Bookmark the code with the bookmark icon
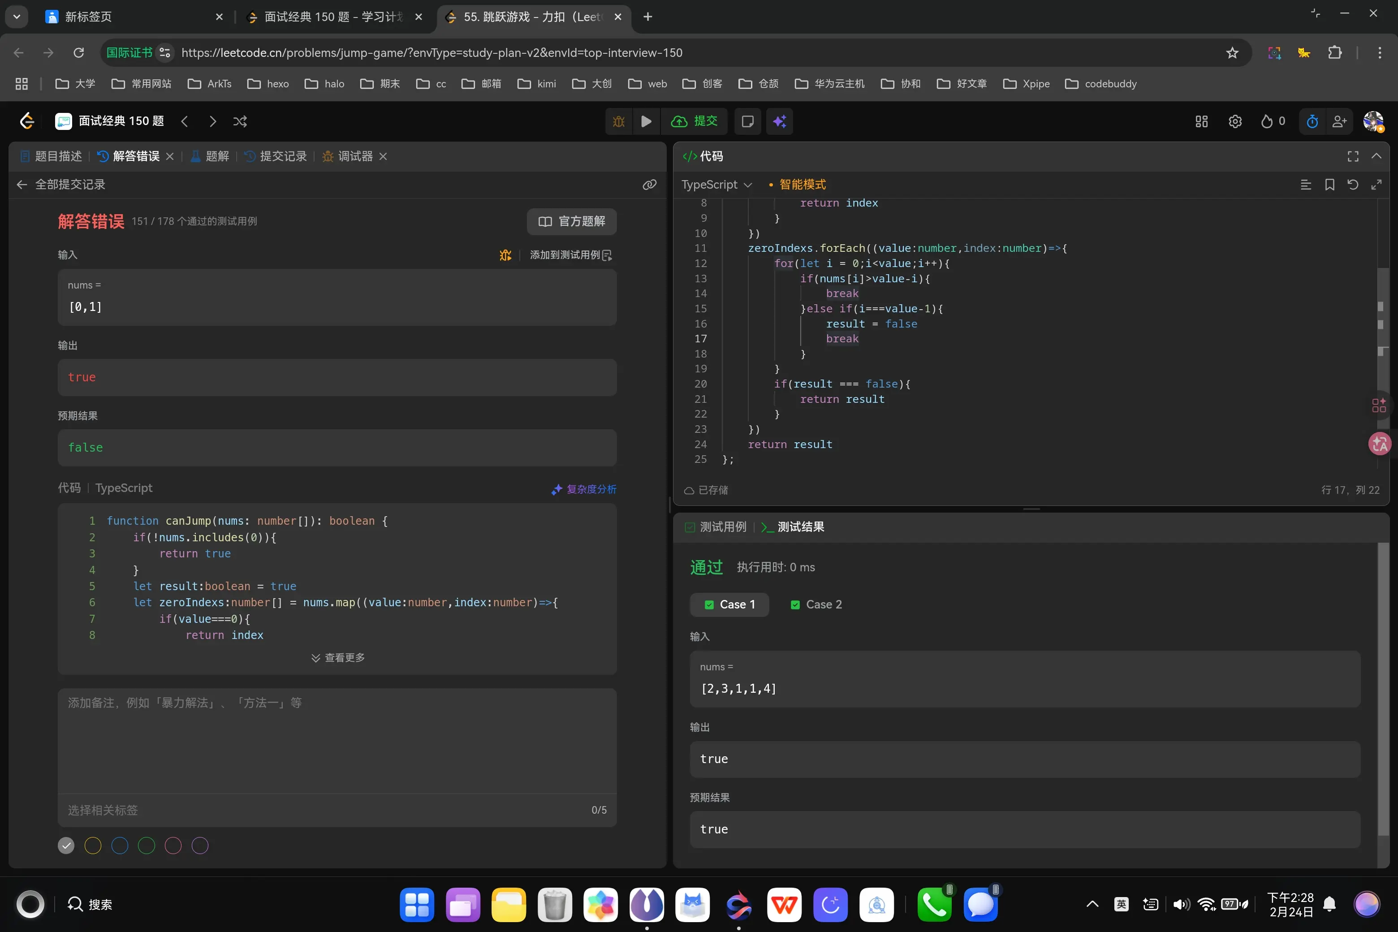The height and width of the screenshot is (932, 1398). [x=1329, y=185]
